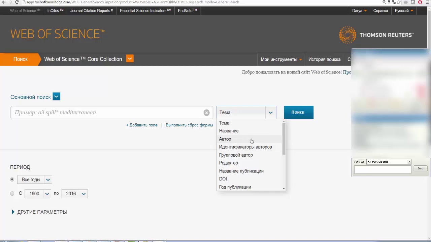Click the browser address bar URL
This screenshot has width=431, height=242.
coord(133,2)
